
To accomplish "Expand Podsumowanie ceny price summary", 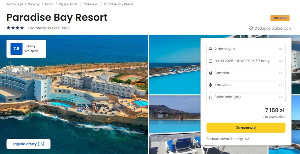I will pos(228,139).
